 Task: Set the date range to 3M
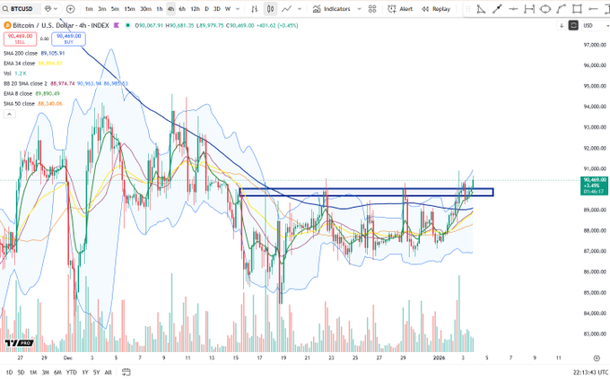[45, 373]
